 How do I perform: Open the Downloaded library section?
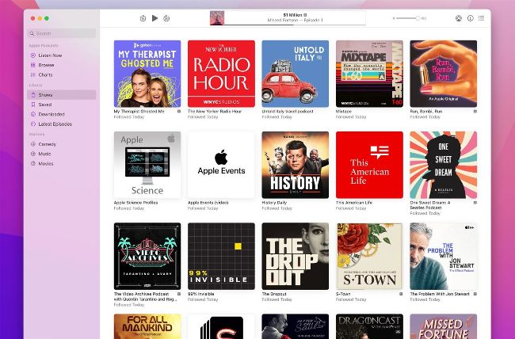(51, 114)
